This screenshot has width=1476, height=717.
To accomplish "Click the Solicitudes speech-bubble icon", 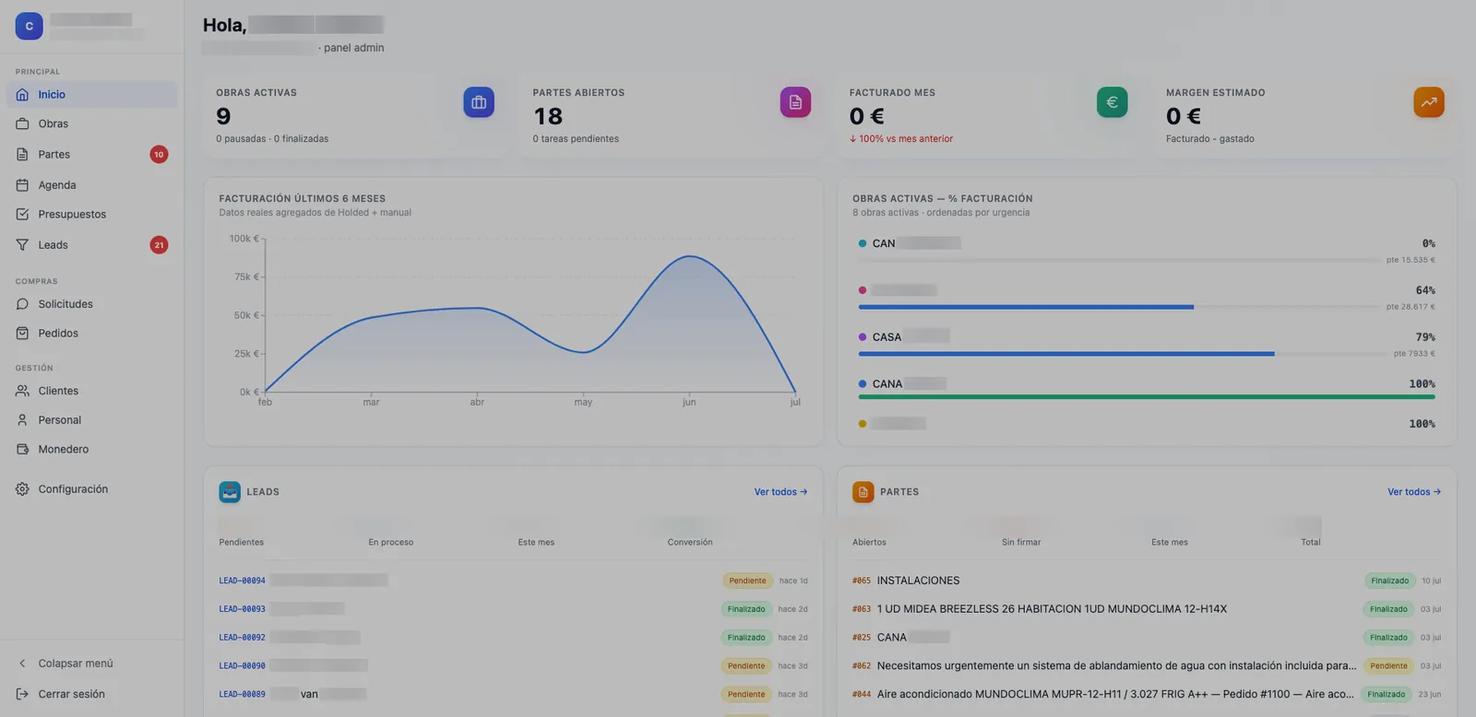I will [x=22, y=304].
